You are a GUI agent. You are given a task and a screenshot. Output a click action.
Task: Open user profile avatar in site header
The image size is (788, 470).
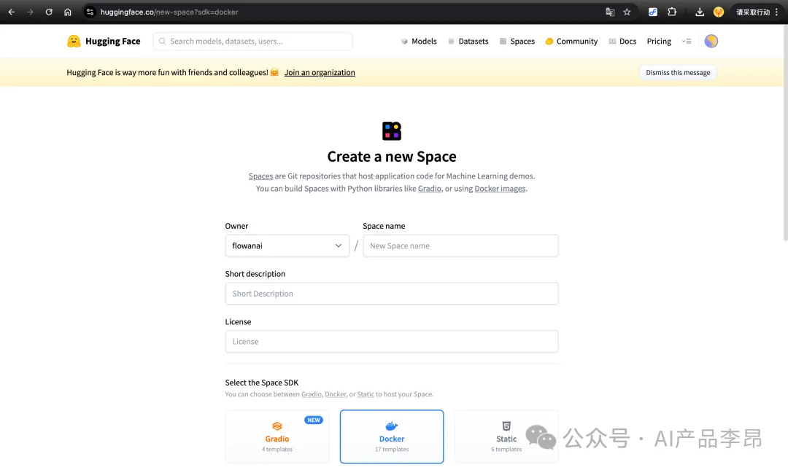(x=711, y=42)
